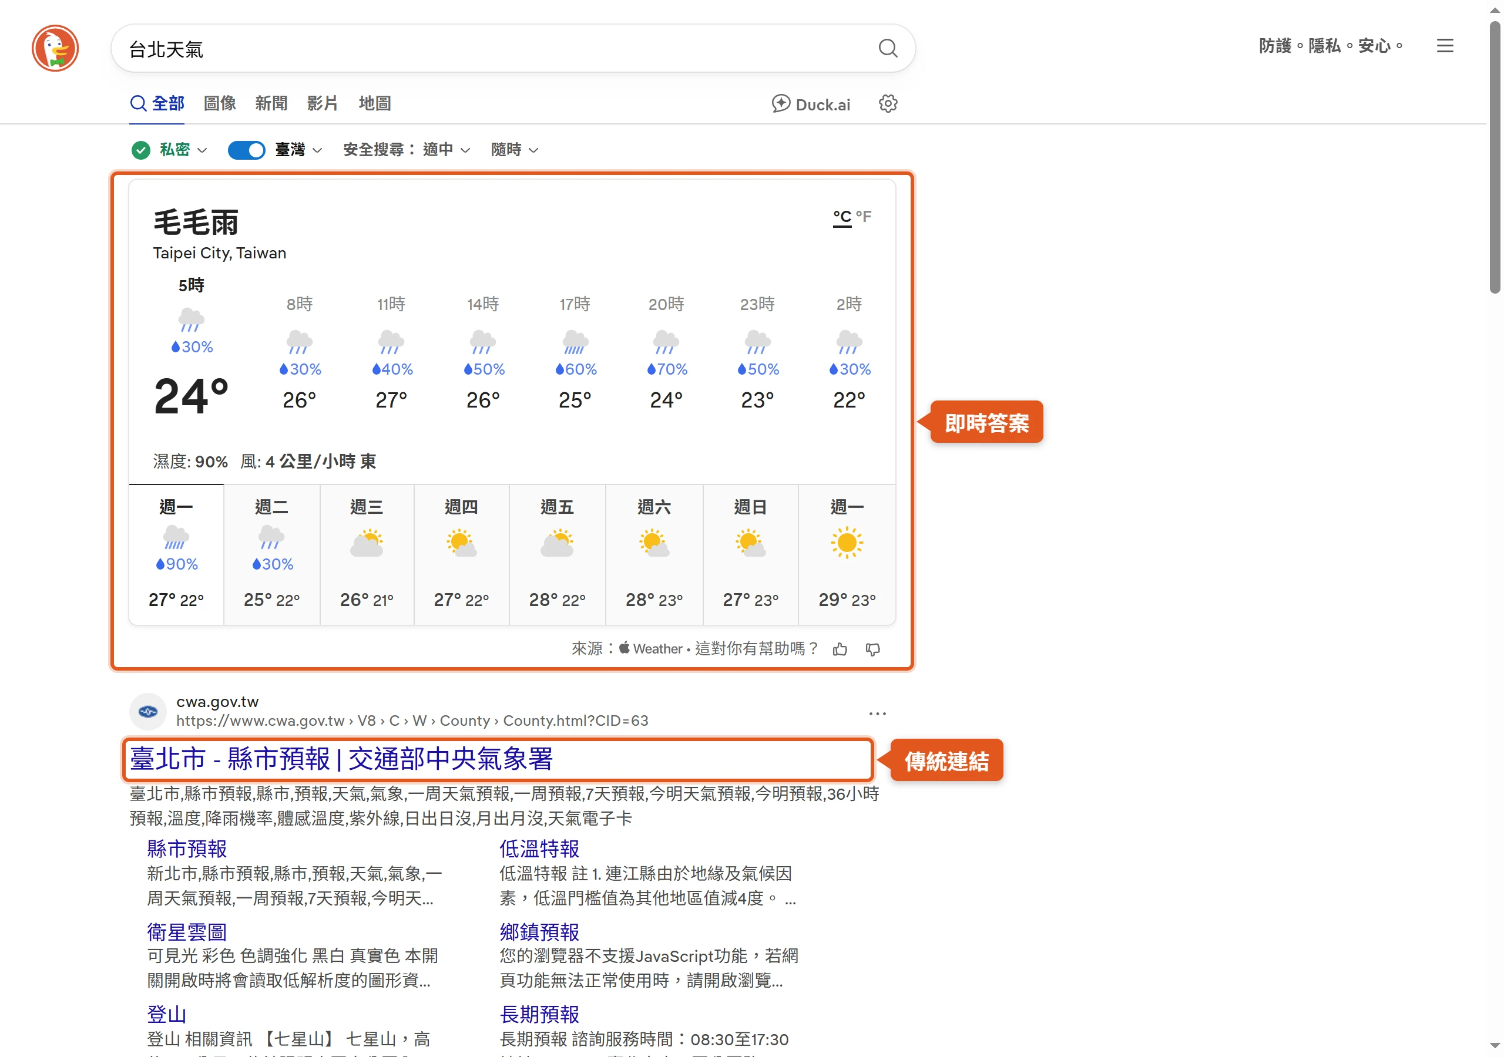Open Duck.ai chat
The height and width of the screenshot is (1057, 1504).
click(x=810, y=104)
